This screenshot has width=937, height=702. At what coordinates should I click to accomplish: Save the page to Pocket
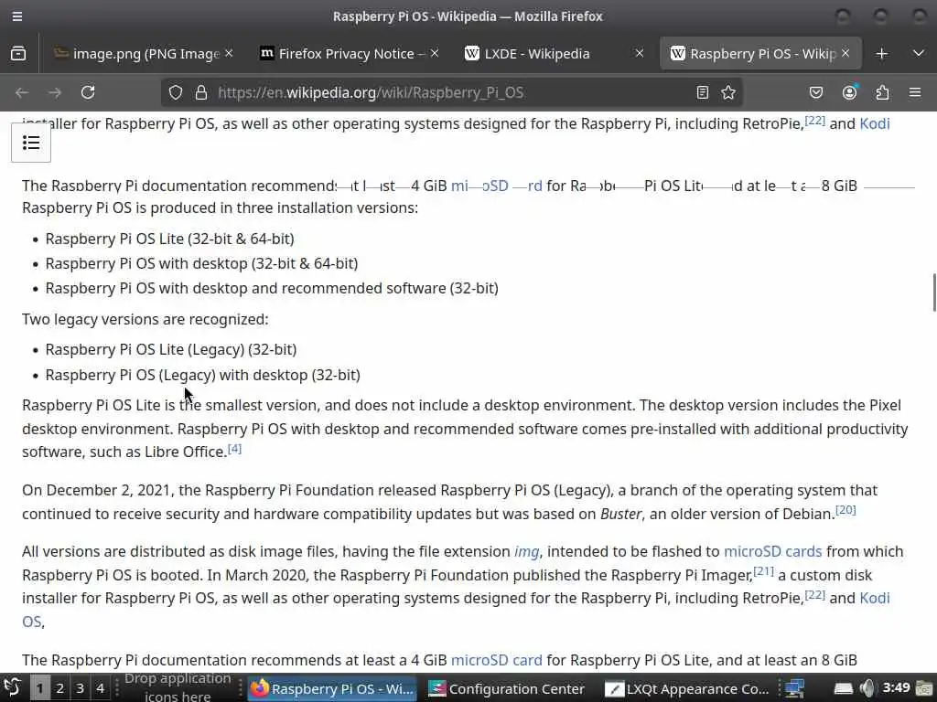(x=815, y=92)
